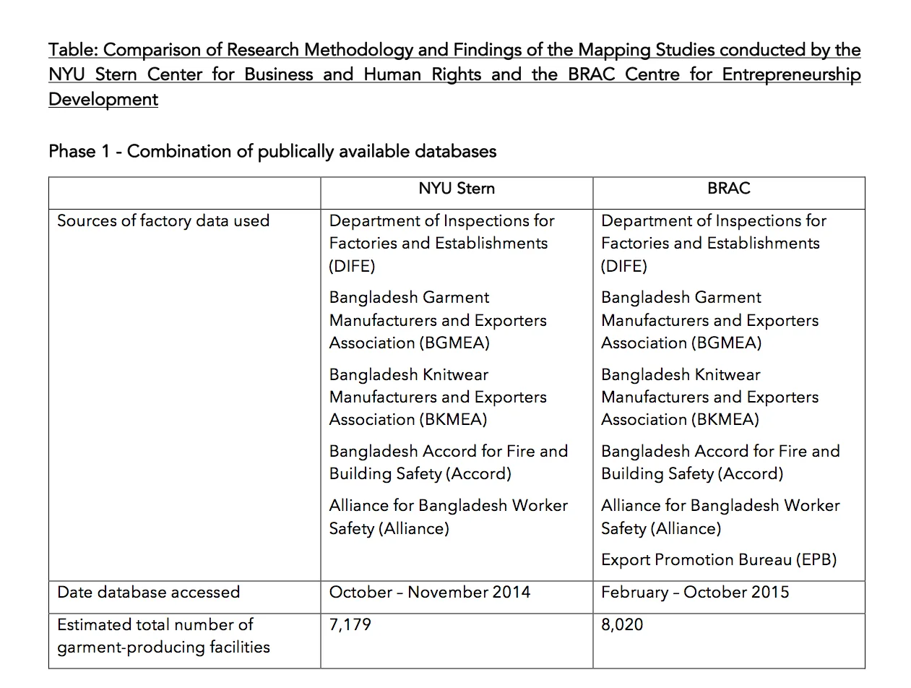Click the DIFE entry under BRAC
Image resolution: width=911 pixels, height=688 pixels.
714,244
